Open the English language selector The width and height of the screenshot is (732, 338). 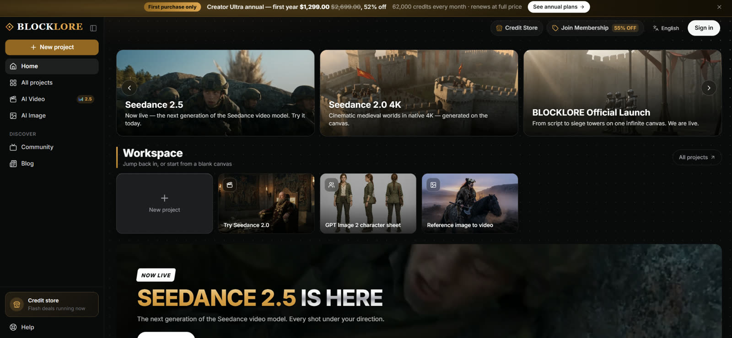[666, 28]
